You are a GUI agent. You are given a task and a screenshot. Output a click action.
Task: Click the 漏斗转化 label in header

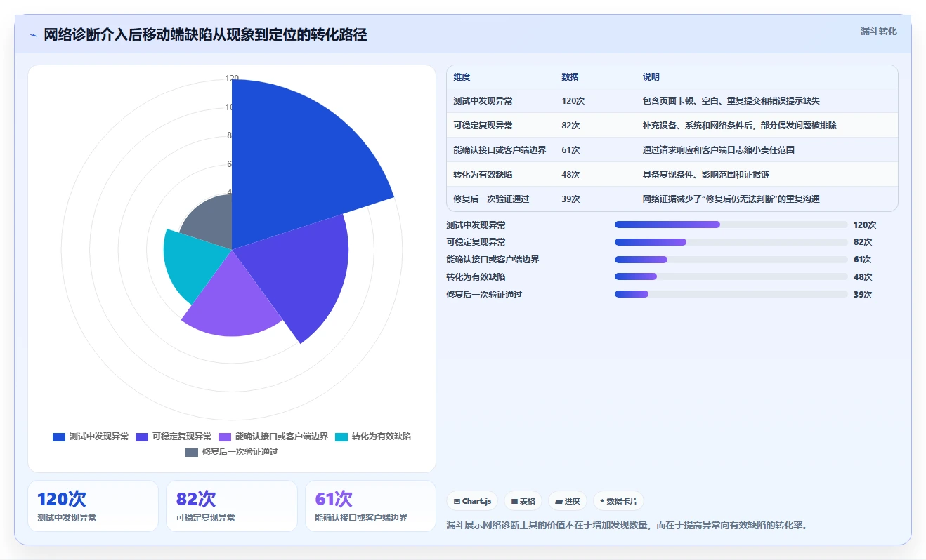[878, 31]
